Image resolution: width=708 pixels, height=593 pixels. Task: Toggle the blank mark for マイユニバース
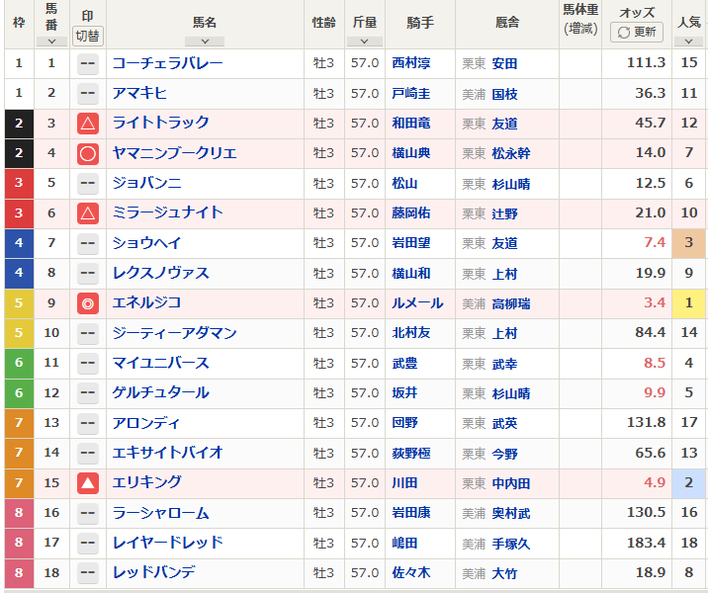87,364
